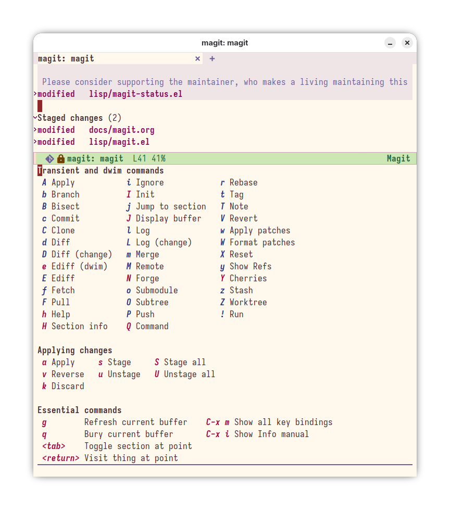Choose the Commit command
Viewport: 450px width, 510px height.
point(61,219)
